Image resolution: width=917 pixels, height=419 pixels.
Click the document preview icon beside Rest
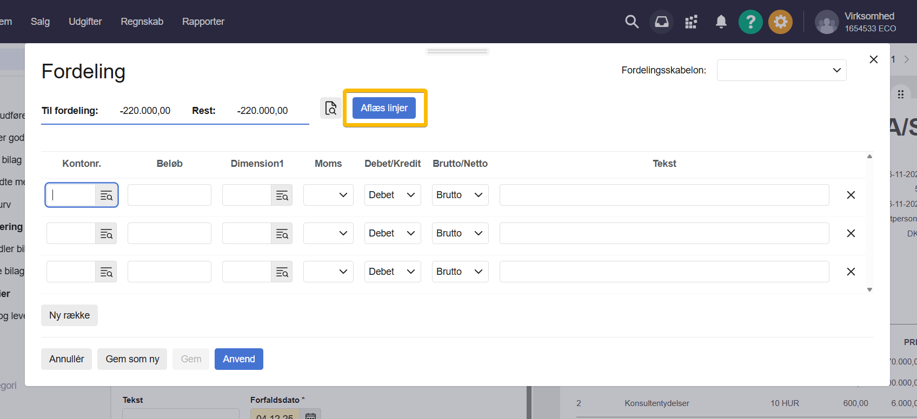330,109
